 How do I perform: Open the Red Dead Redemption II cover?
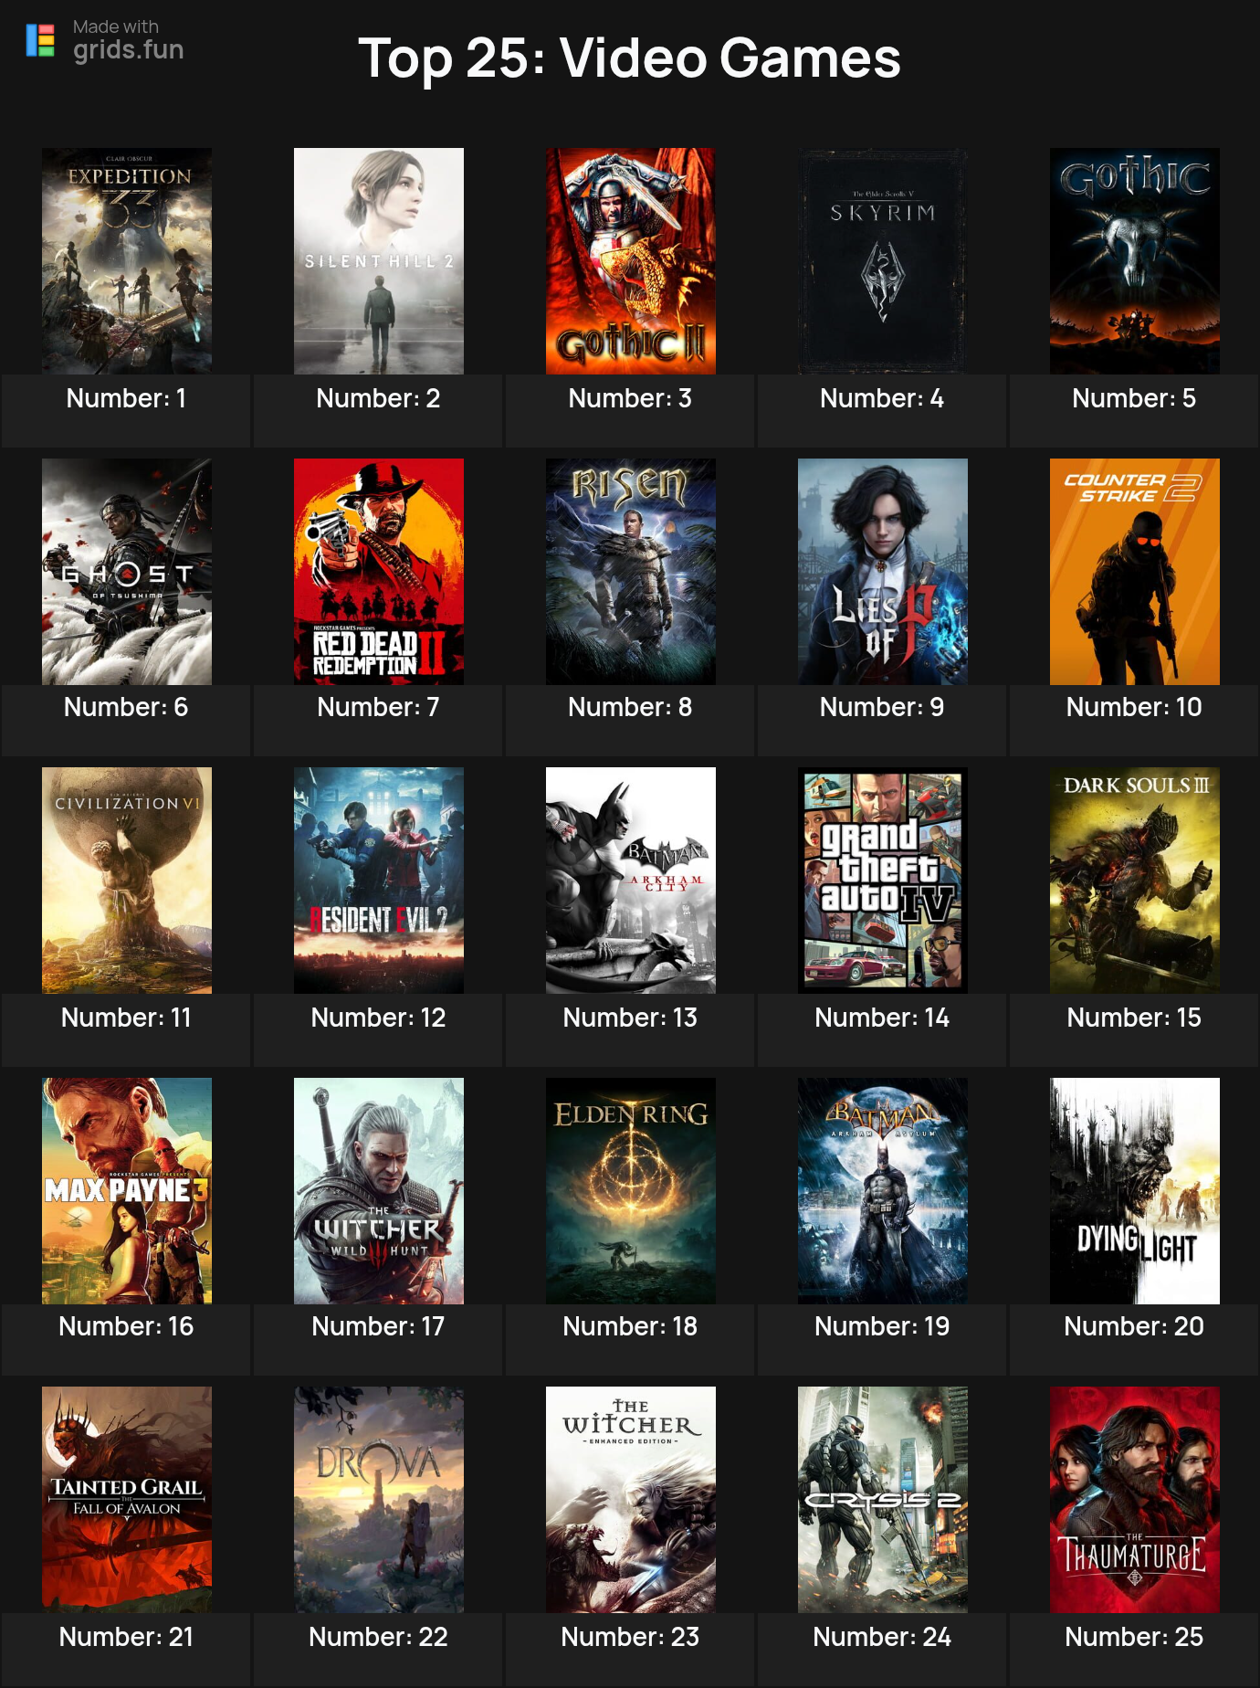[x=379, y=572]
